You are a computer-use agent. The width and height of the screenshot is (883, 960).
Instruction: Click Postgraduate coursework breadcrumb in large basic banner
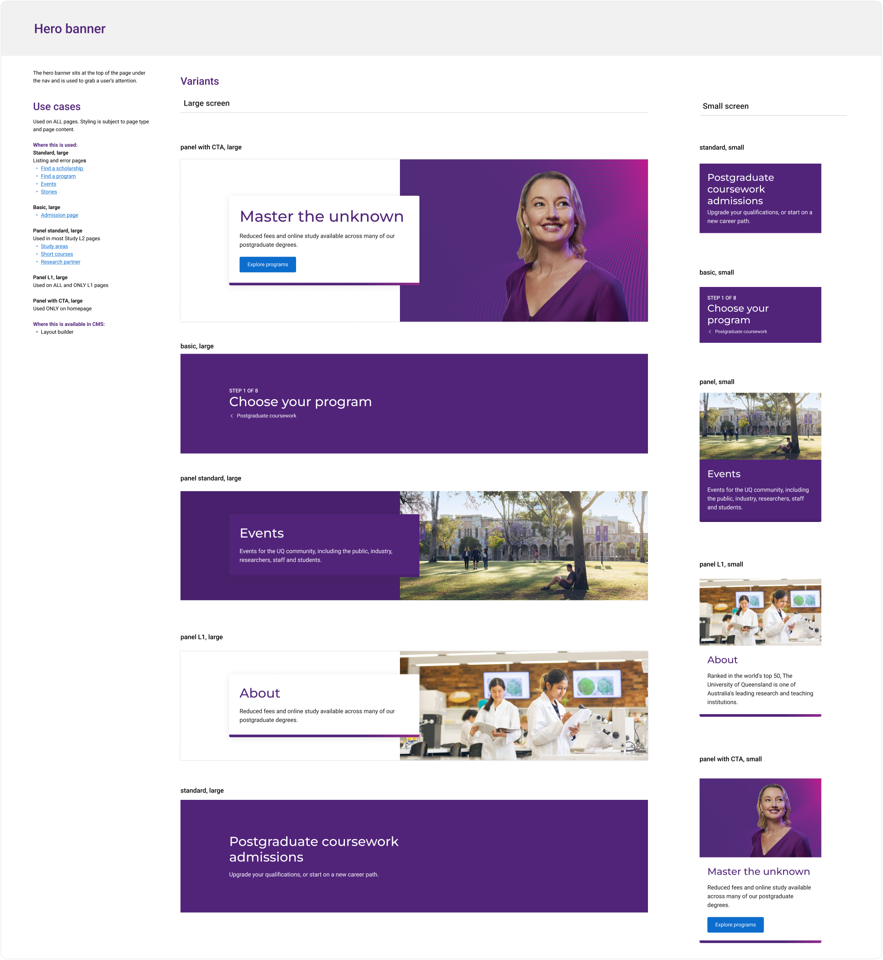266,416
